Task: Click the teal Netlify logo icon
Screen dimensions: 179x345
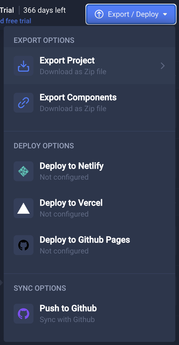Action: tap(24, 171)
